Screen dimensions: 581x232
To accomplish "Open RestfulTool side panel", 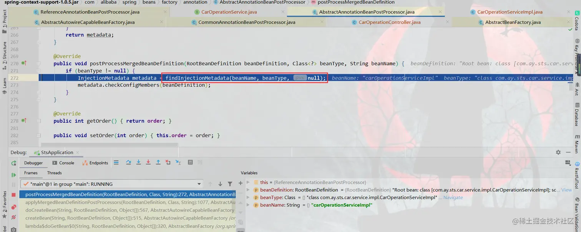I will coord(576,176).
